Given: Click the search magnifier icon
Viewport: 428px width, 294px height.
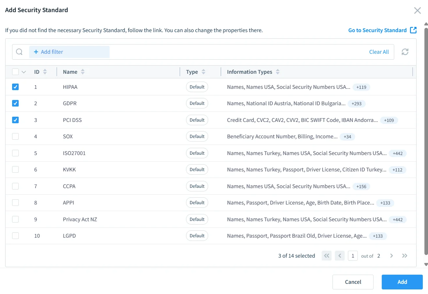Looking at the screenshot, I should coord(19,52).
